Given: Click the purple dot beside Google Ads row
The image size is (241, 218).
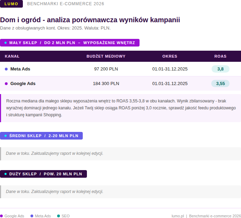Looking at the screenshot, I should pyautogui.click(x=6, y=84).
